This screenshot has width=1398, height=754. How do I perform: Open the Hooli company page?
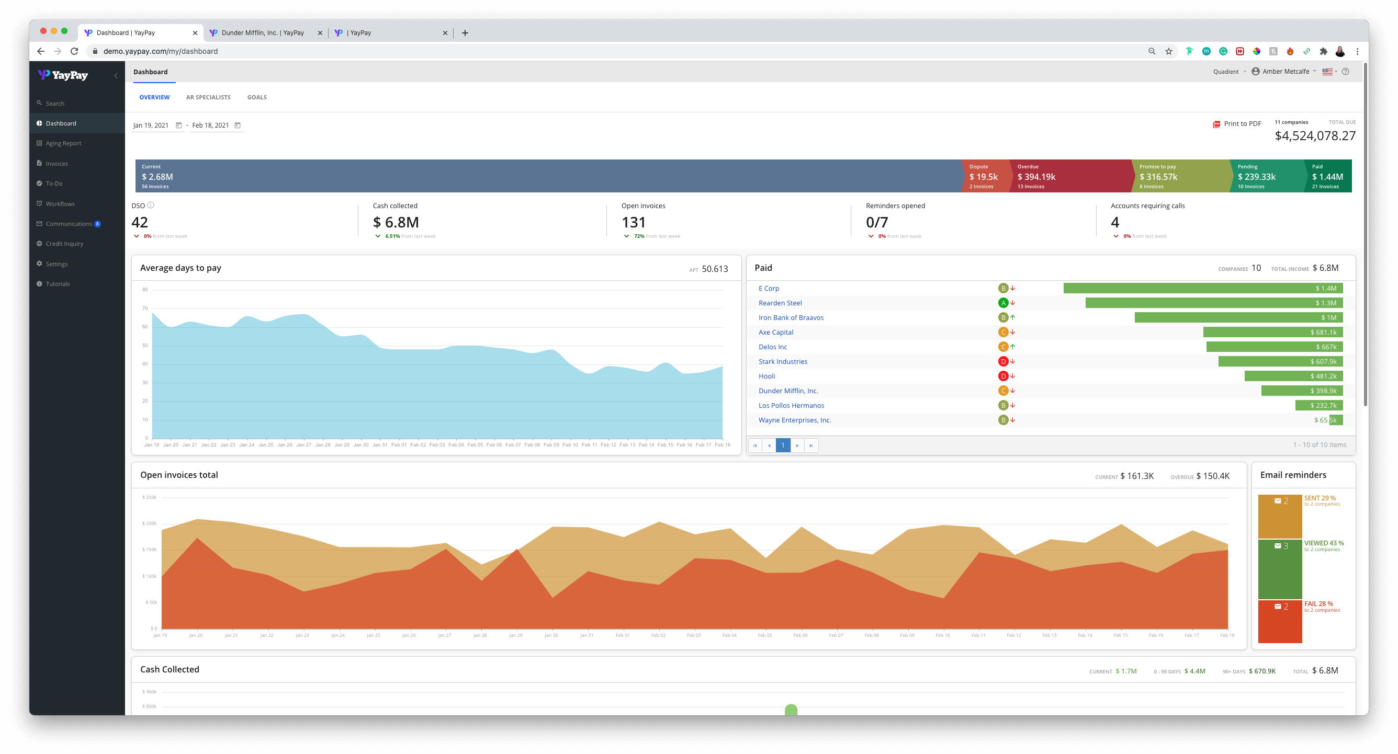pyautogui.click(x=766, y=376)
